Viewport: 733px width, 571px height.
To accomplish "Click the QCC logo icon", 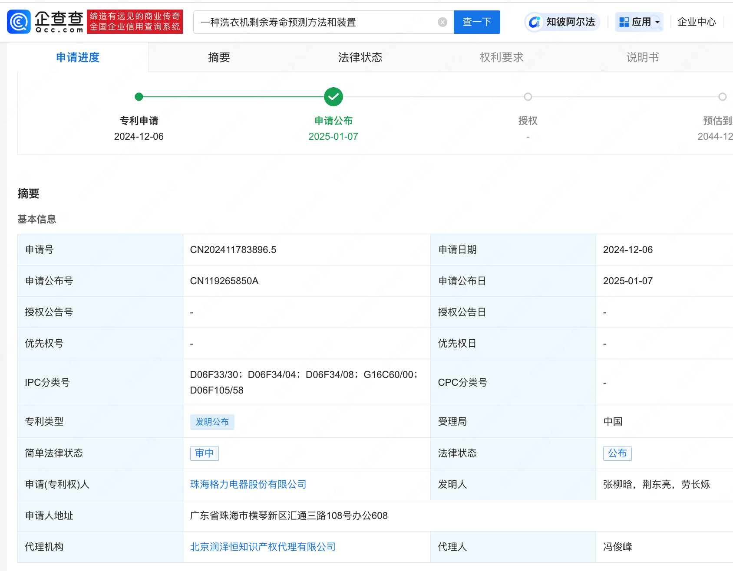I will click(18, 21).
